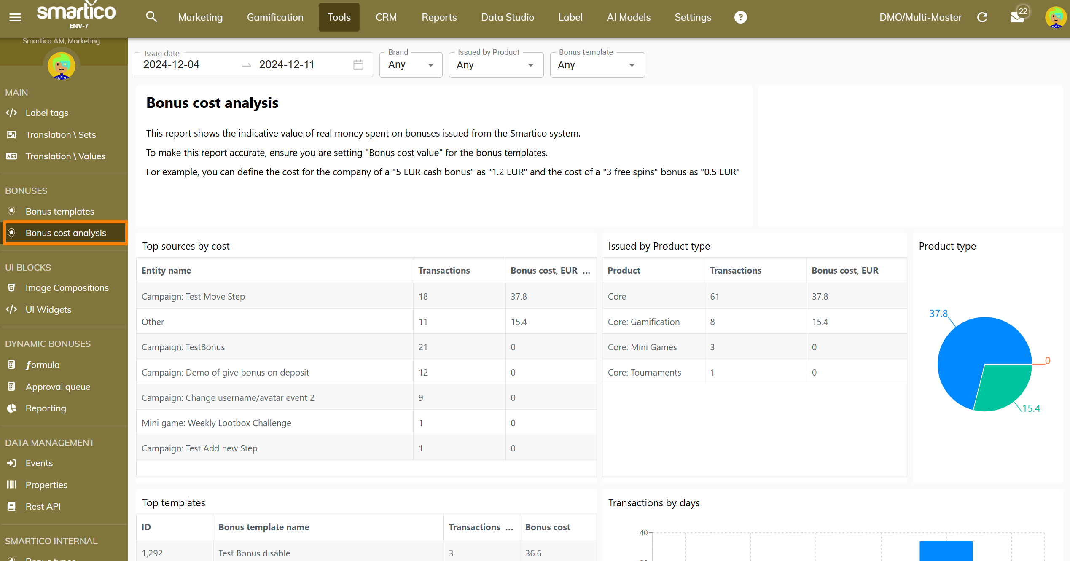The width and height of the screenshot is (1070, 561).
Task: Open the inbox envelope with 22 badge
Action: pos(1017,17)
